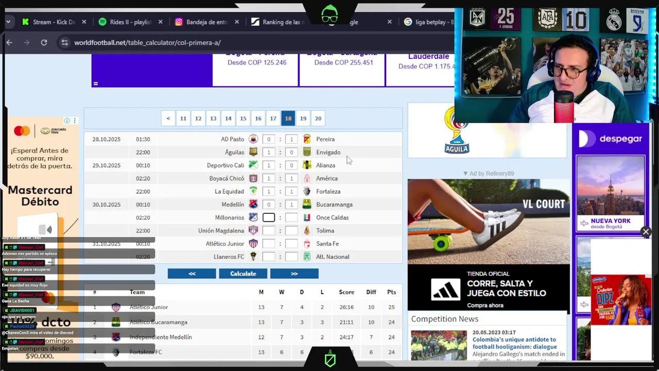Click the Pereira team crest
Screen dimensions: 659x371
[307, 139]
